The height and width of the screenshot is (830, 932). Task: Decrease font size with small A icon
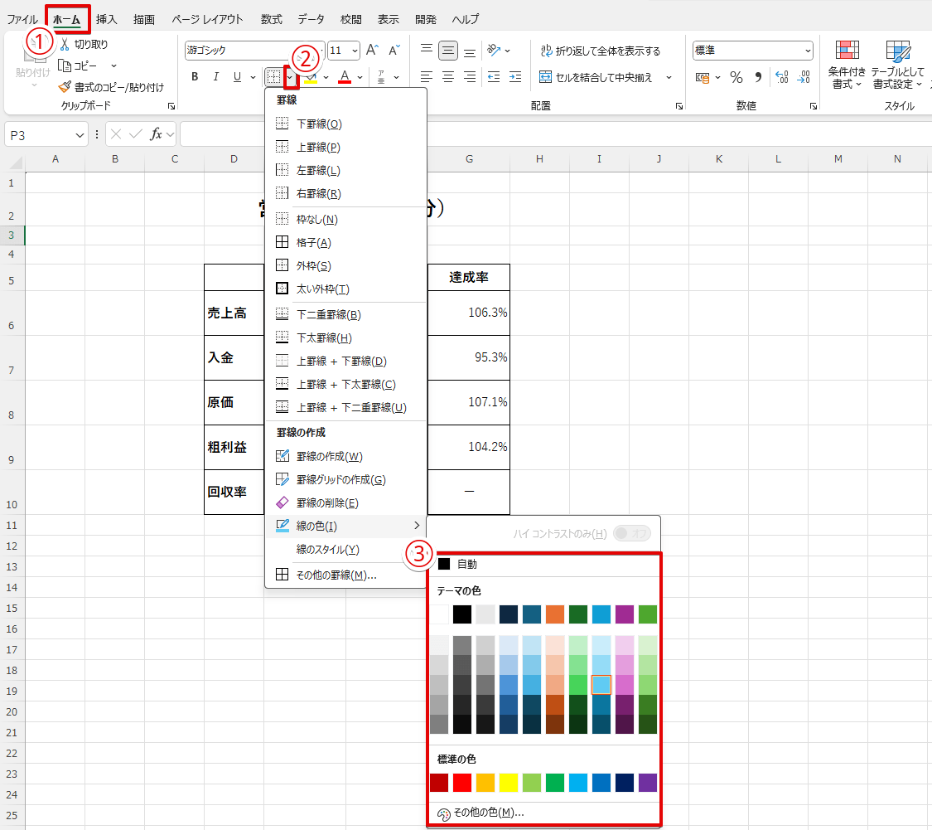click(394, 50)
